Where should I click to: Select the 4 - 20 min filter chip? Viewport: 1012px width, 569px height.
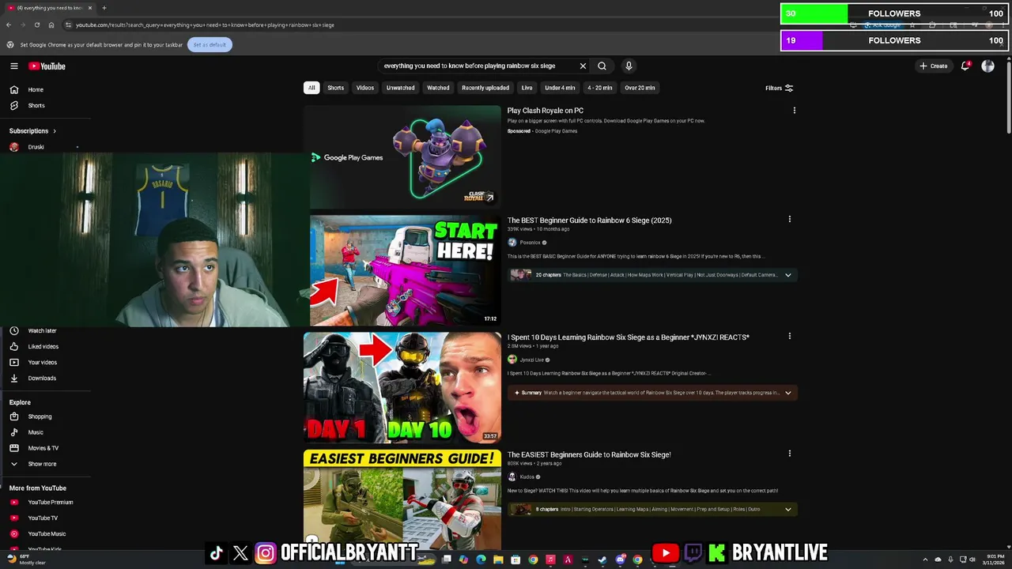[600, 88]
